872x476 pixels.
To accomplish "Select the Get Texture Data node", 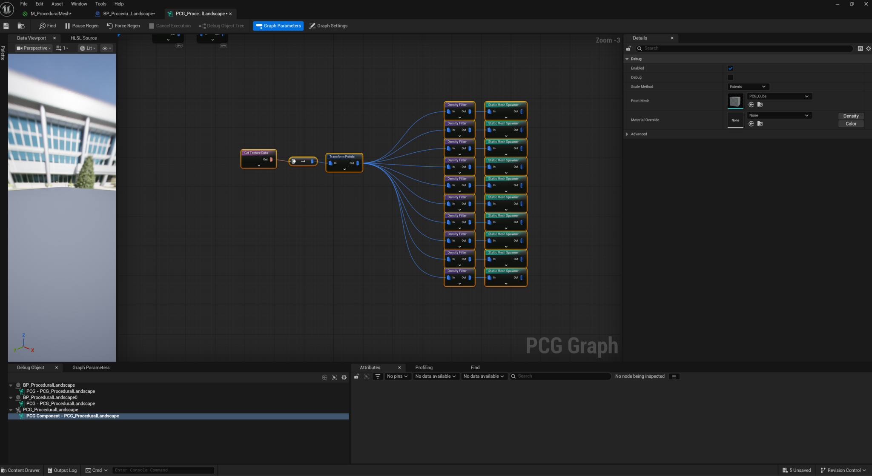I will pyautogui.click(x=258, y=159).
